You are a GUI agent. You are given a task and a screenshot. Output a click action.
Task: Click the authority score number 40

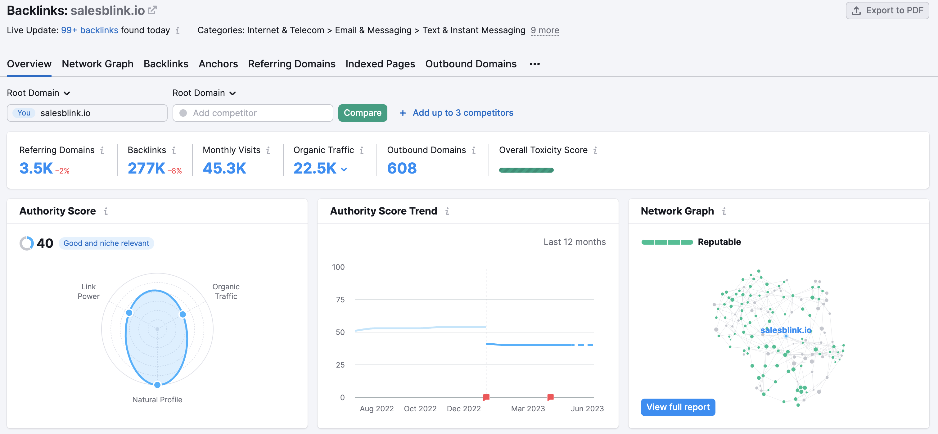[45, 243]
